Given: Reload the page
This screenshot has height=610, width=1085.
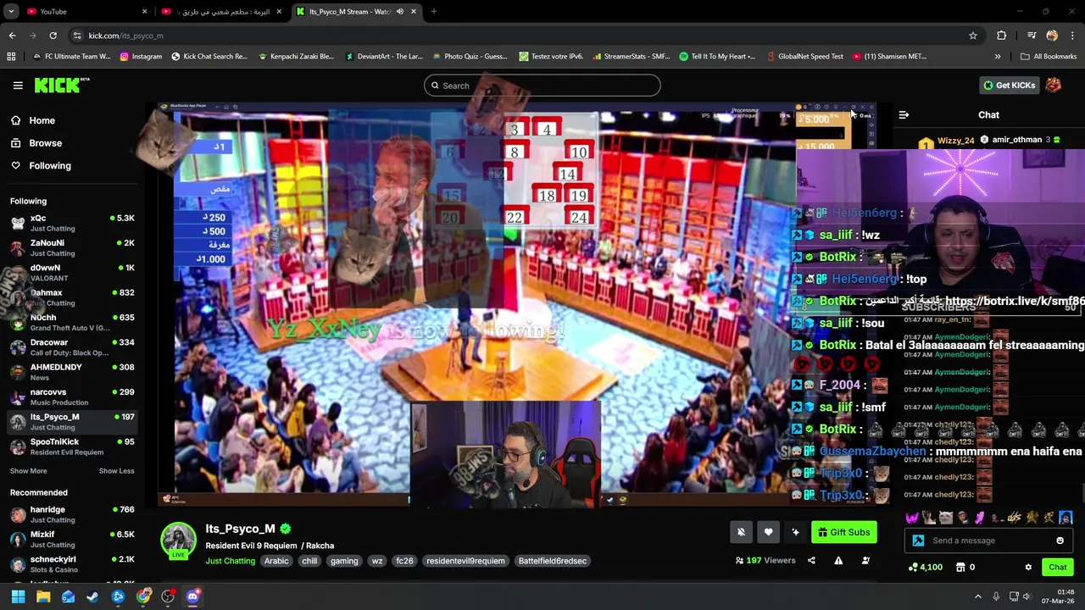Looking at the screenshot, I should tap(53, 36).
